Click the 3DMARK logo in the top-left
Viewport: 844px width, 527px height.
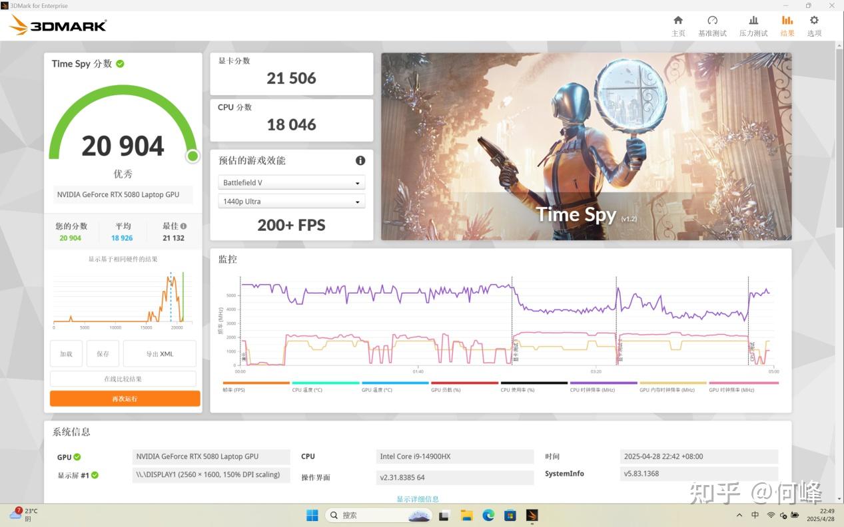57,25
